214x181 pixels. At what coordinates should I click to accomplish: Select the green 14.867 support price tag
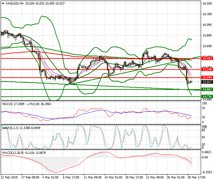(x=207, y=90)
